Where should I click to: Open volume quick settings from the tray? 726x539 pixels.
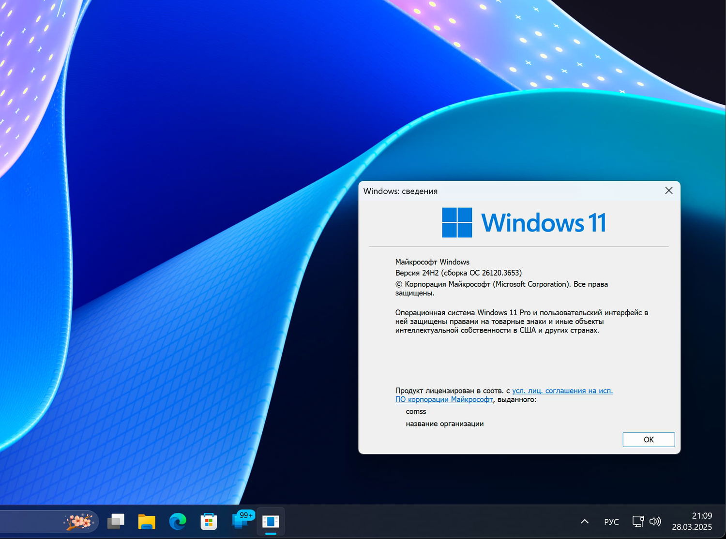pyautogui.click(x=656, y=522)
